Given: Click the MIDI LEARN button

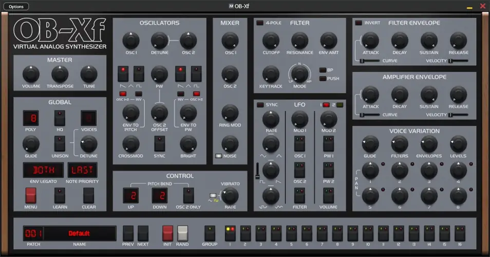Looking at the screenshot, I should [x=60, y=196].
